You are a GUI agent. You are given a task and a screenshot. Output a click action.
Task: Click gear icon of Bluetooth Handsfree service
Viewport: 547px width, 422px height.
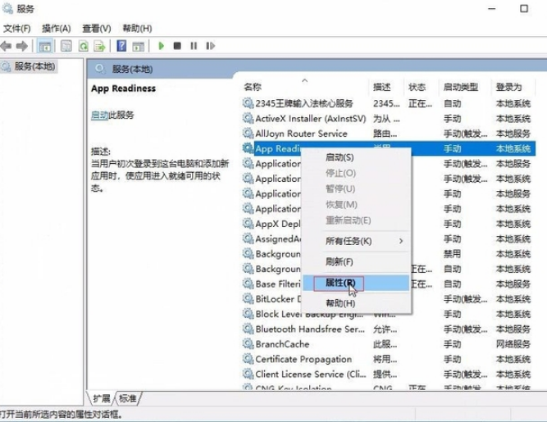[x=248, y=329]
